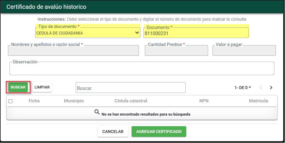Viewport: 285px width, 143px height.
Task: Click the AGREGAR CERTIFICADO button
Action: tap(159, 132)
